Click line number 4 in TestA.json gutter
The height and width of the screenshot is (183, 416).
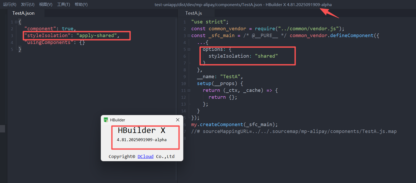click(12, 42)
